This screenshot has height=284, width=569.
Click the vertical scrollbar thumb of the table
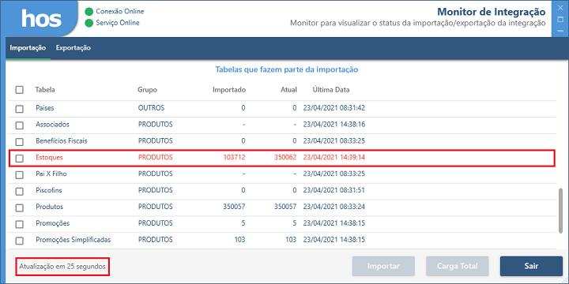(561, 210)
